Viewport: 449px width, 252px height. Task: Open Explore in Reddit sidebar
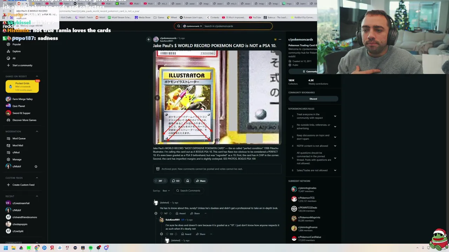tap(16, 51)
